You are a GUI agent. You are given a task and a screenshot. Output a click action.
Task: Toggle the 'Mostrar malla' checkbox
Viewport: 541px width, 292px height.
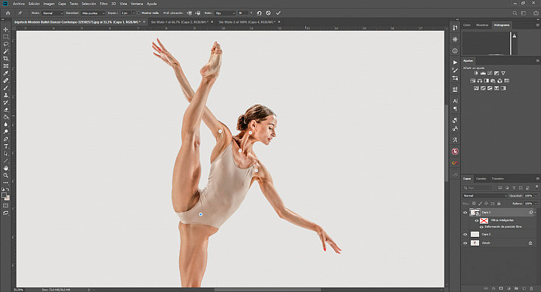tap(139, 13)
